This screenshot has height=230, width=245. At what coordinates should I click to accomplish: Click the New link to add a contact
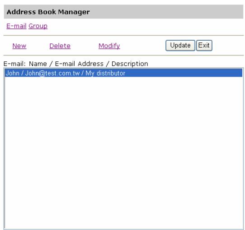[x=19, y=46]
